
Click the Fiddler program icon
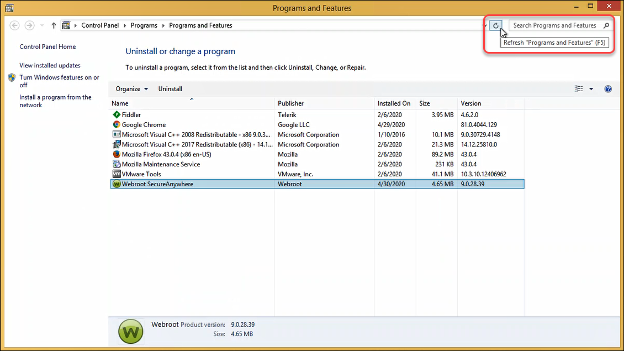pyautogui.click(x=116, y=115)
